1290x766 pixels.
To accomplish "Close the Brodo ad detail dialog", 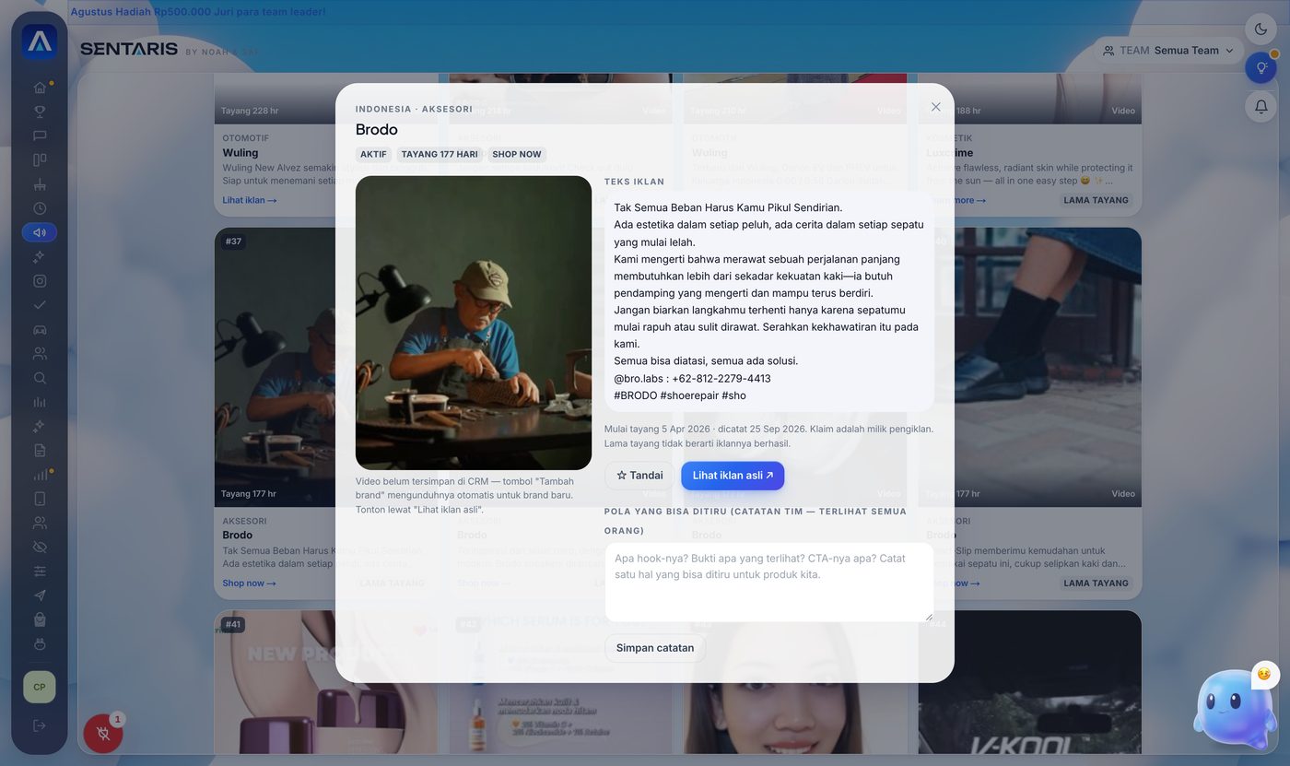I will coord(936,107).
